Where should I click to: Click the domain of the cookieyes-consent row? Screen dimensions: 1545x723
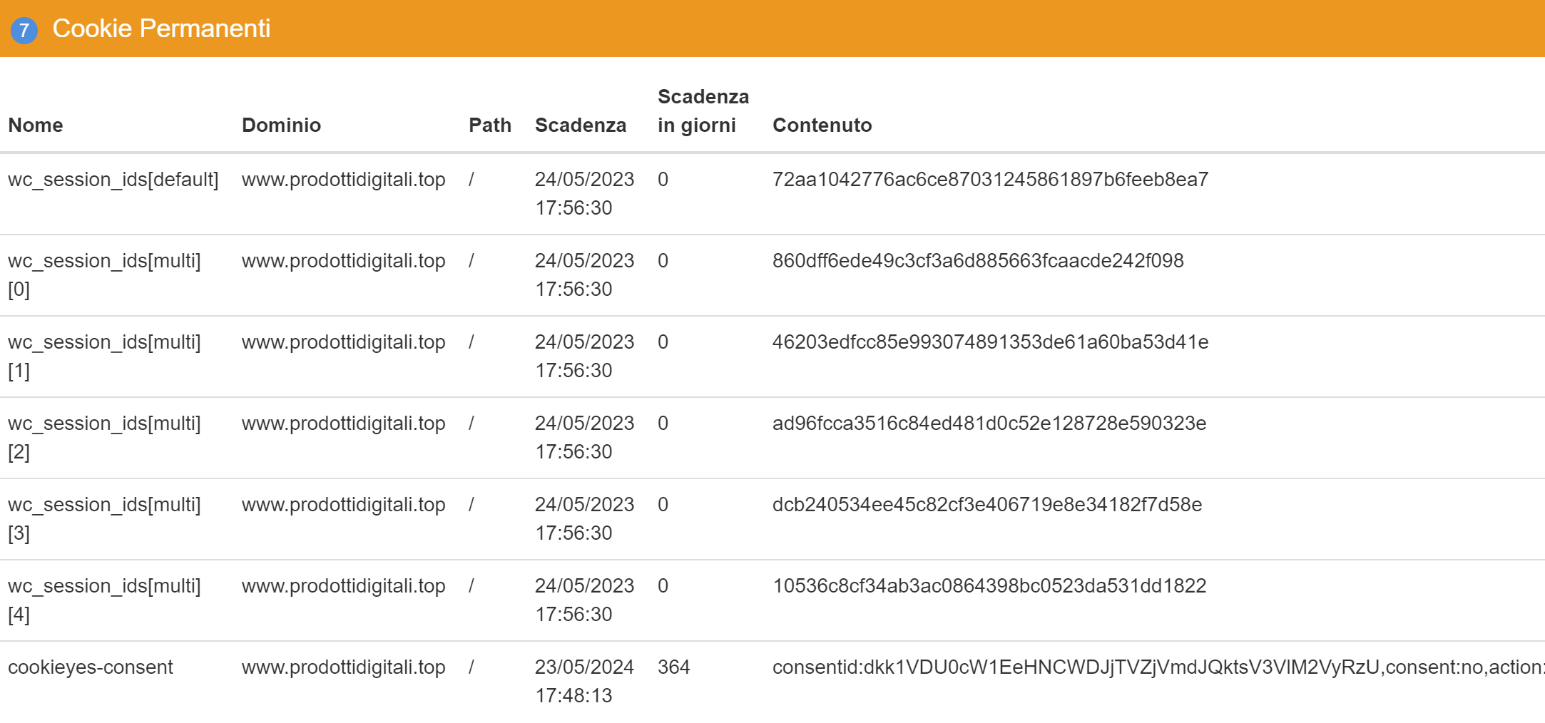coord(344,667)
